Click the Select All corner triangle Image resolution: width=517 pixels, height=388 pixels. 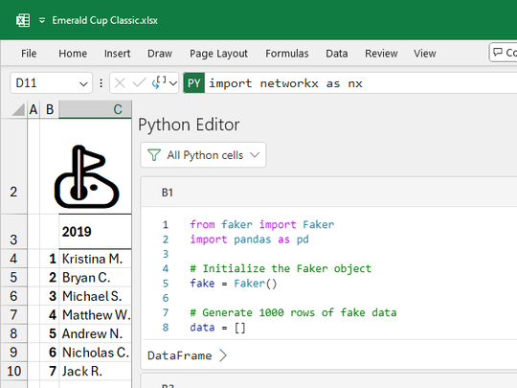coord(18,109)
